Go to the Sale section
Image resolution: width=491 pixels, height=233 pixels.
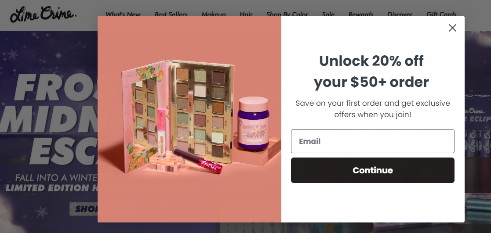(328, 14)
